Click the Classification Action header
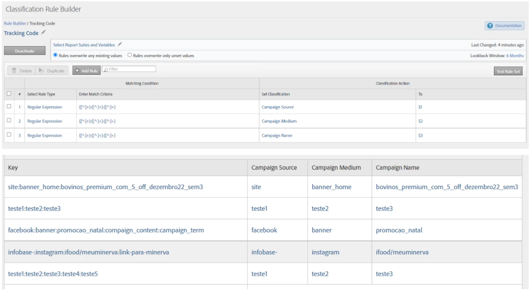Image resolution: width=531 pixels, height=292 pixels. pyautogui.click(x=393, y=83)
